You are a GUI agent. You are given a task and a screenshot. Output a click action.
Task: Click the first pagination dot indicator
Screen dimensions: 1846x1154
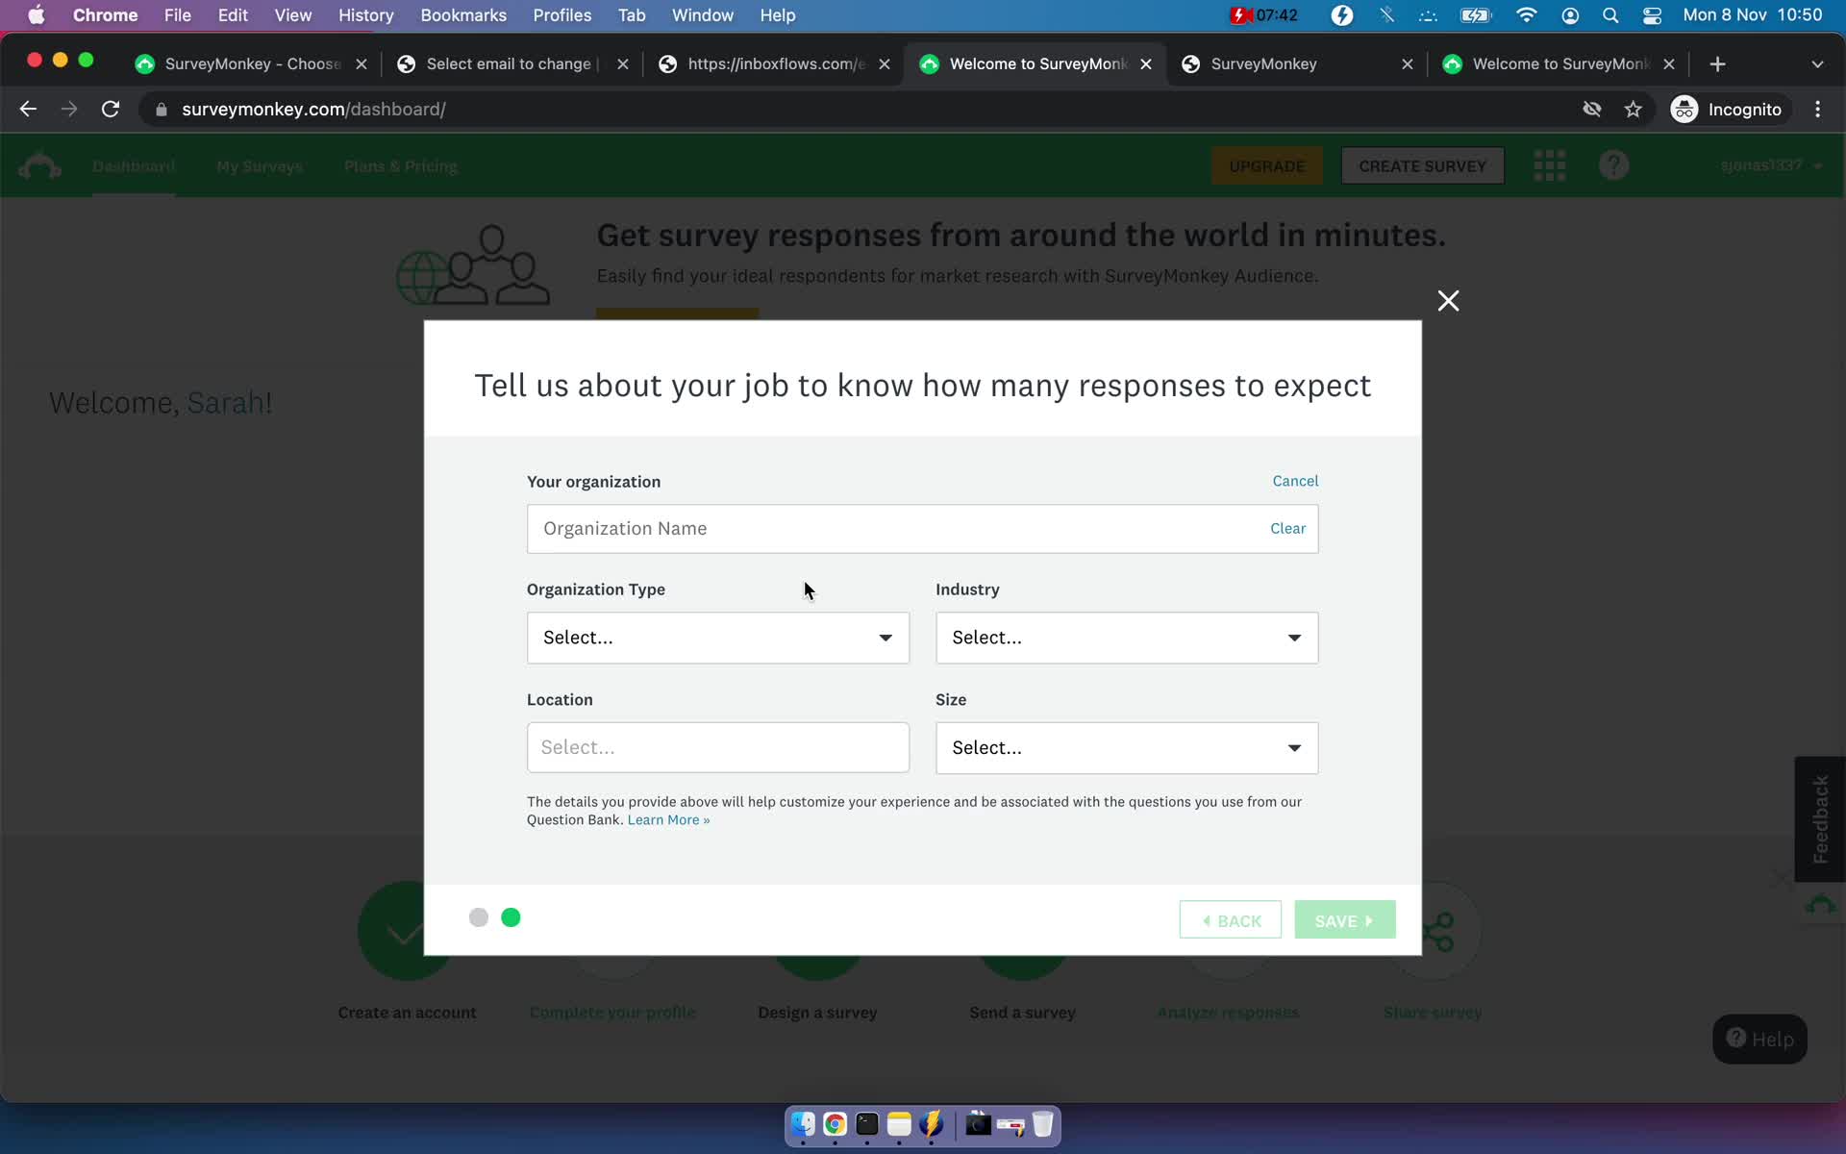(479, 917)
